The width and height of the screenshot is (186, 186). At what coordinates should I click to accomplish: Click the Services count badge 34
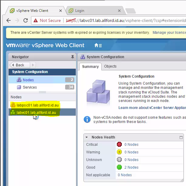70,87
